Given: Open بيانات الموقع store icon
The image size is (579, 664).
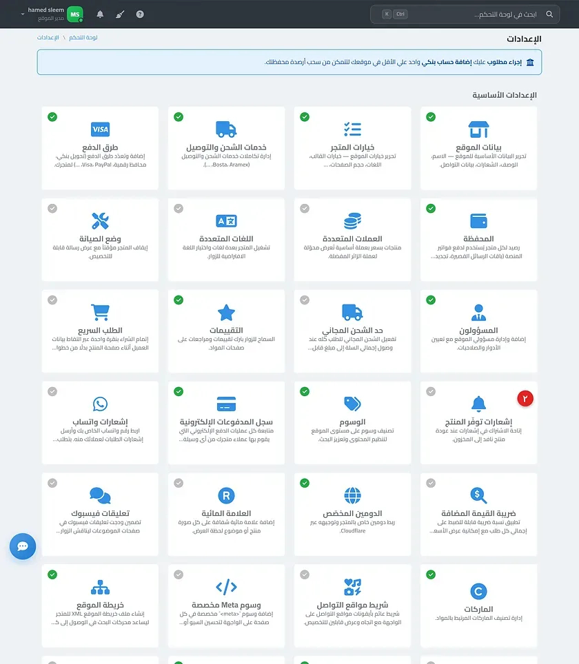Looking at the screenshot, I should click(x=478, y=129).
